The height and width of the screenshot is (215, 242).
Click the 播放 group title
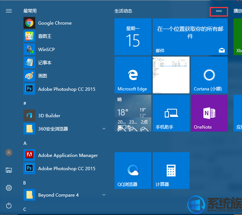pyautogui.click(x=238, y=11)
